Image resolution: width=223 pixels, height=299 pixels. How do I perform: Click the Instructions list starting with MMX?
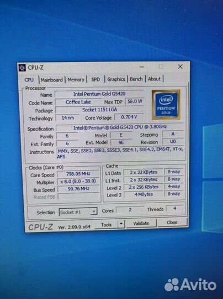(x=120, y=153)
